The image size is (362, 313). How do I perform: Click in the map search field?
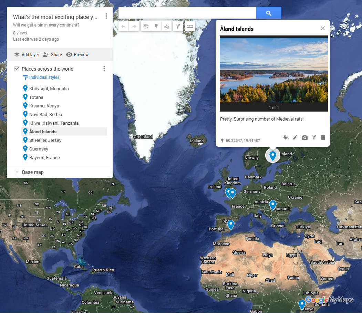coord(187,13)
